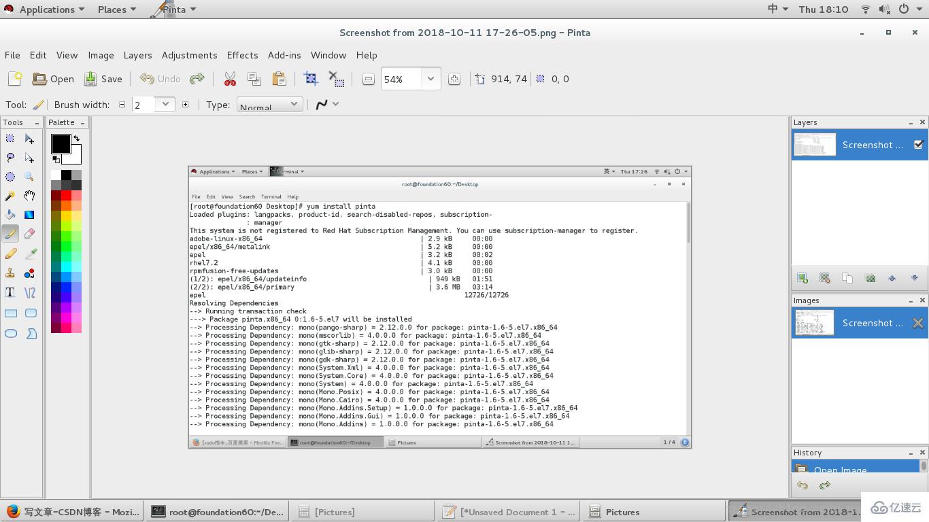The height and width of the screenshot is (522, 929).
Task: Open the File menu
Action: 12,55
